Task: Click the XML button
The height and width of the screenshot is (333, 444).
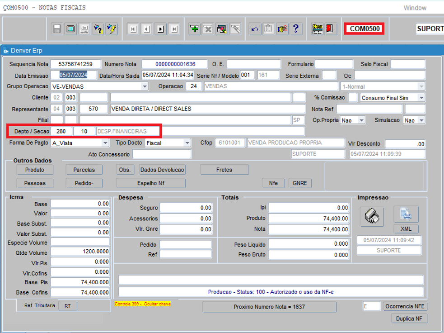Action: point(406,229)
